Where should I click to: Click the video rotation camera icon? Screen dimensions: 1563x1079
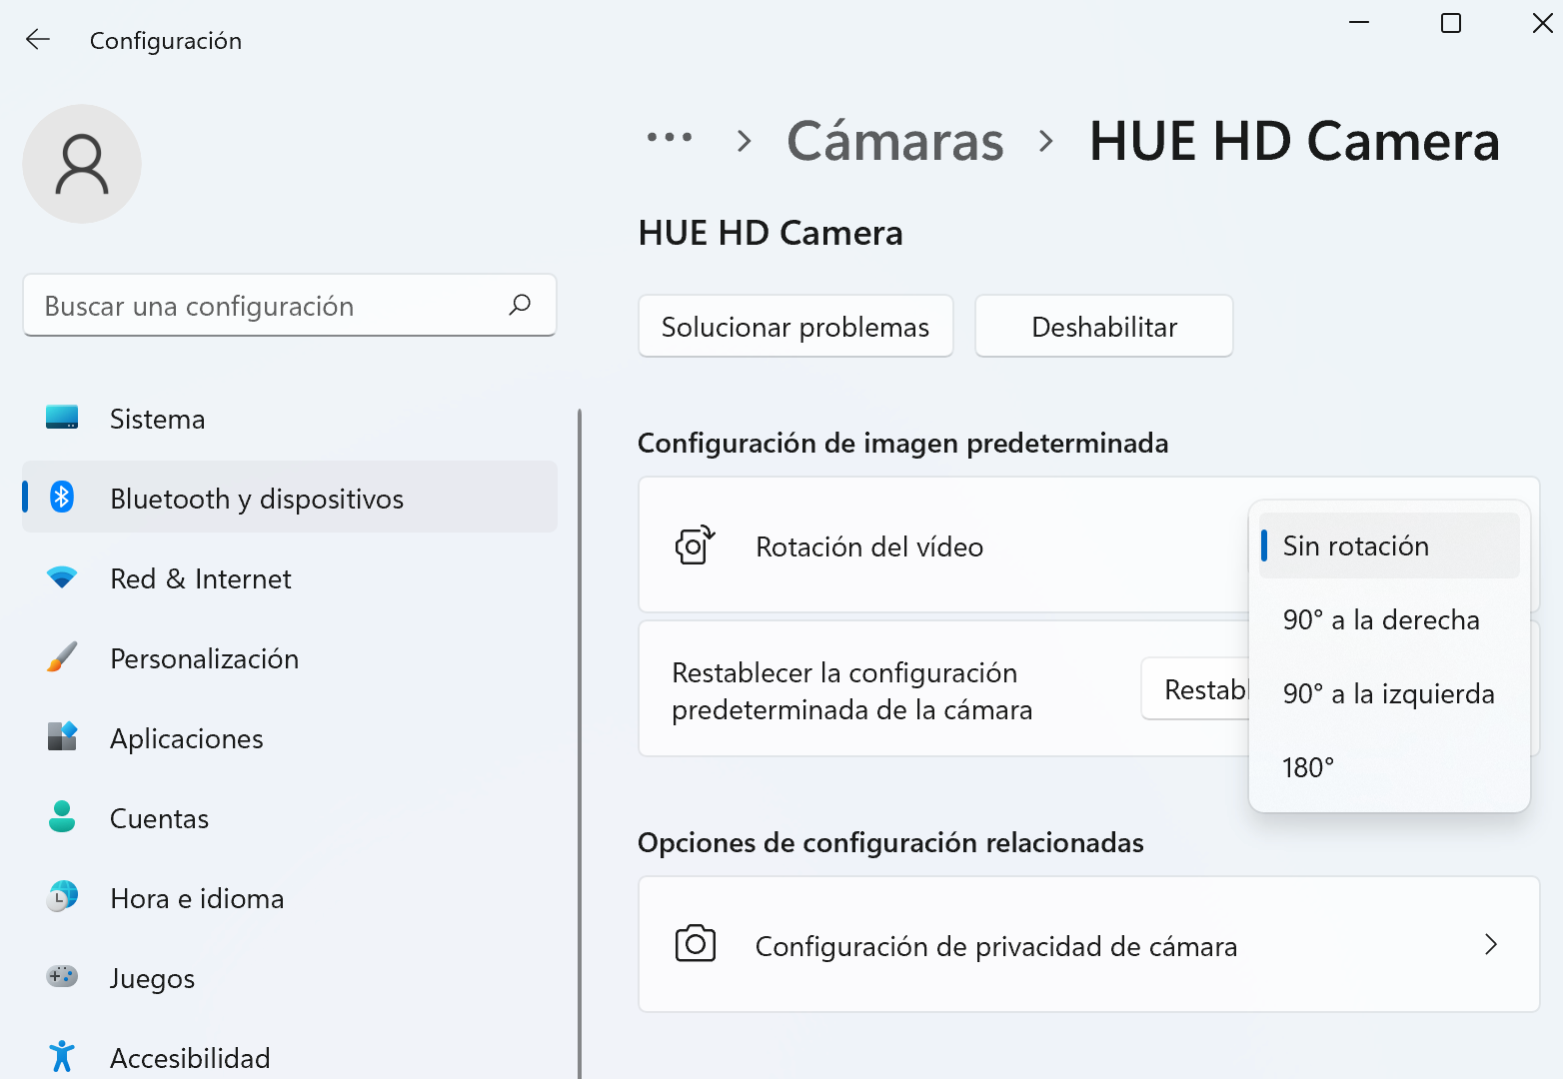click(x=696, y=545)
